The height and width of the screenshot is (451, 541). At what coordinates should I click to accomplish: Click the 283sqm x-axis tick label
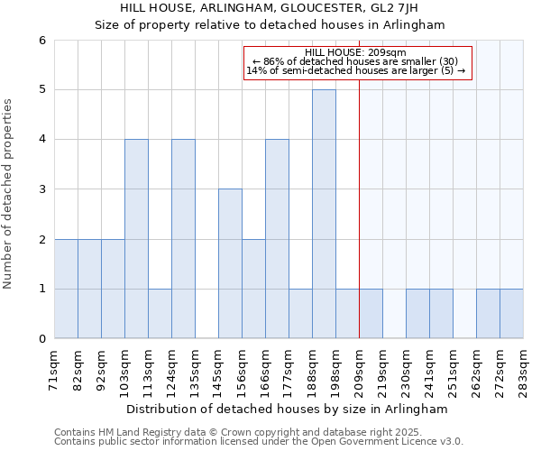pos(524,372)
